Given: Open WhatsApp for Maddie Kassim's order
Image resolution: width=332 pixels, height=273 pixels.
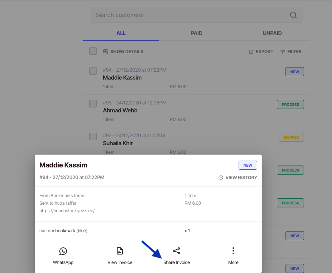Looking at the screenshot, I should click(63, 256).
